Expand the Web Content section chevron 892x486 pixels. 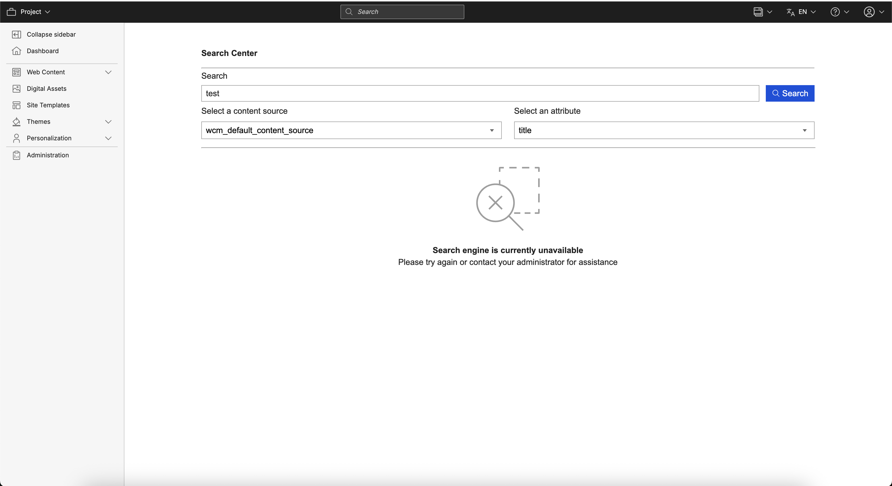(x=108, y=72)
